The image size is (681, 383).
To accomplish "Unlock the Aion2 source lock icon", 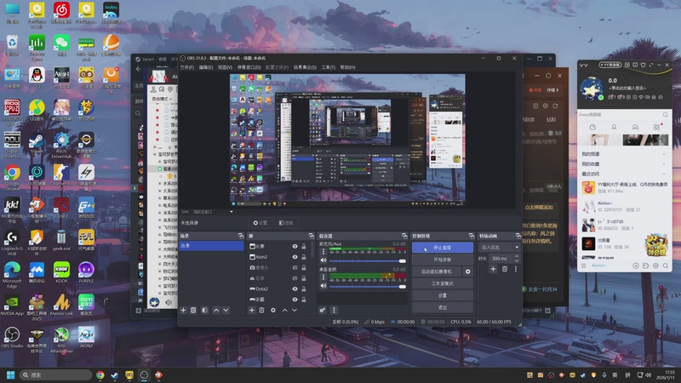I will click(304, 257).
